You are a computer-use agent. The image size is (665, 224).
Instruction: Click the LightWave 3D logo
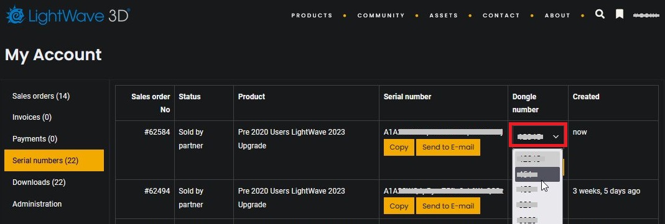click(67, 16)
